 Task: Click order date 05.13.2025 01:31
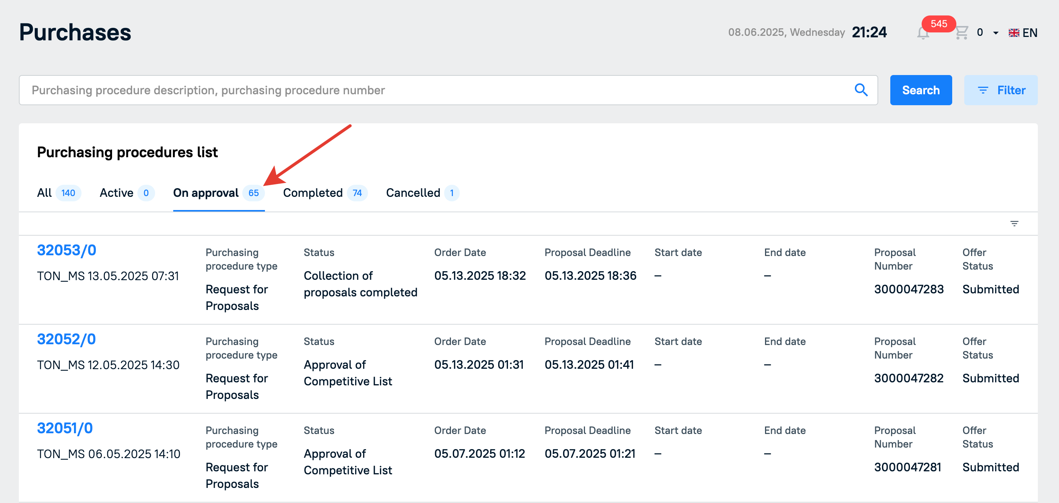pyautogui.click(x=479, y=365)
